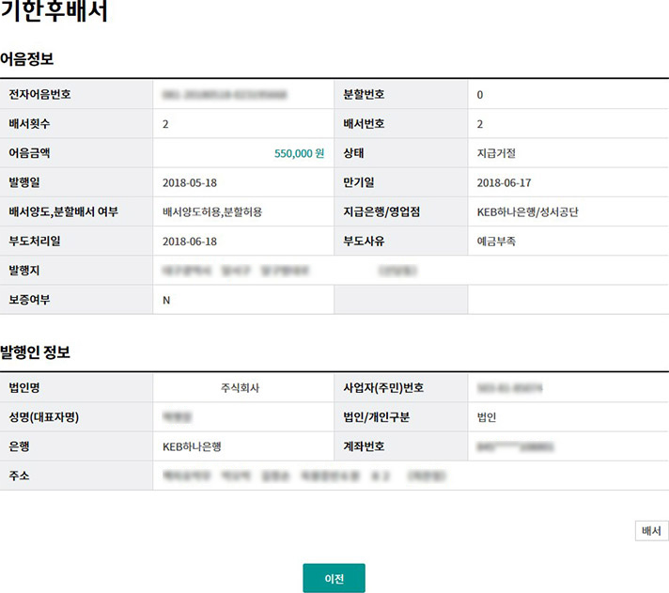The height and width of the screenshot is (593, 669).
Task: Click the issuer's bank value KEB하나은행
Action: 198,446
